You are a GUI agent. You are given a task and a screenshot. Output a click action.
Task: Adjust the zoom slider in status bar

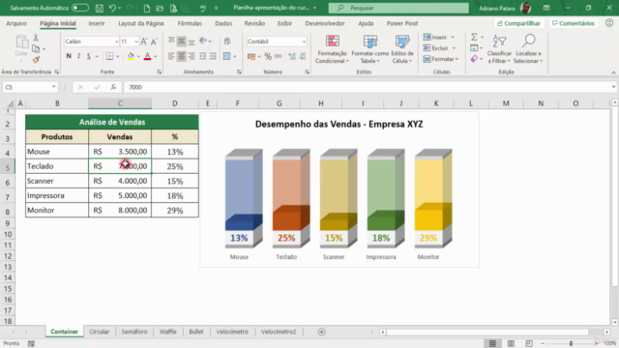coord(571,344)
